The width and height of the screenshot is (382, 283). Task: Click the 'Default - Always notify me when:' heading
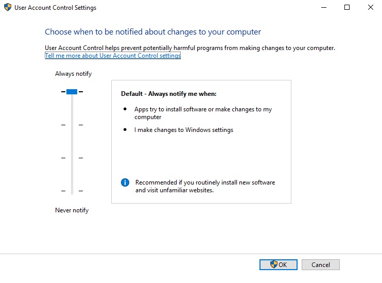click(169, 94)
